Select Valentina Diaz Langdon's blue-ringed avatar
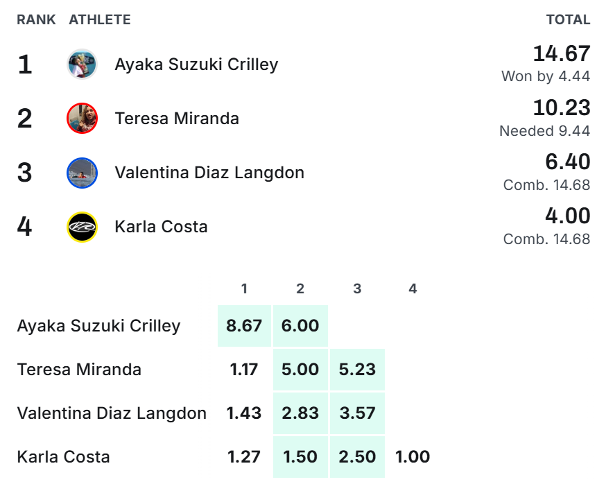606x500 pixels. [x=82, y=173]
